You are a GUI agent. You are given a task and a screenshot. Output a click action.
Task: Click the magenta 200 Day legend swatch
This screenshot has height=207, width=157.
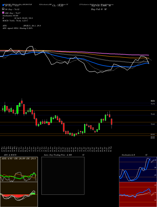(x=3, y=13)
